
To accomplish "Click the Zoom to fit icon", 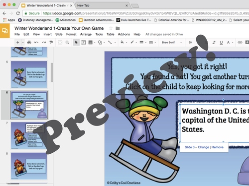I will (x=60, y=43).
